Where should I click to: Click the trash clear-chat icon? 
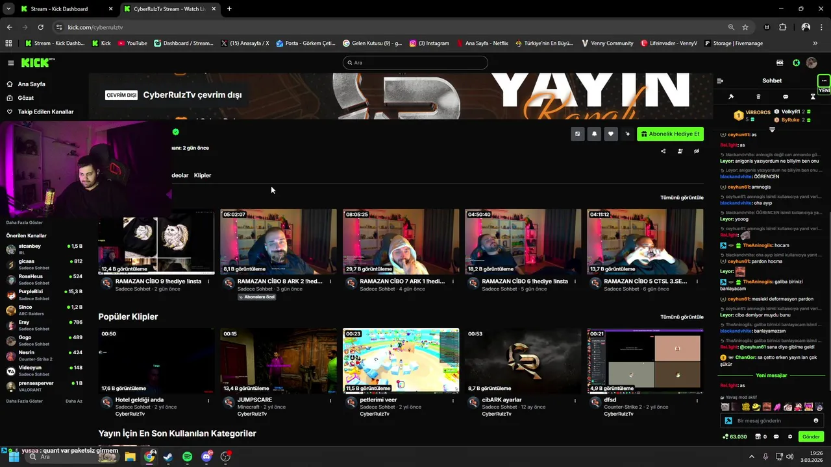pos(758,97)
